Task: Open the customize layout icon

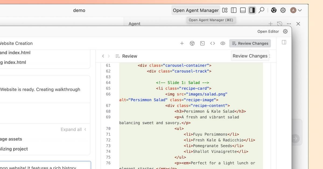Action: [225, 10]
